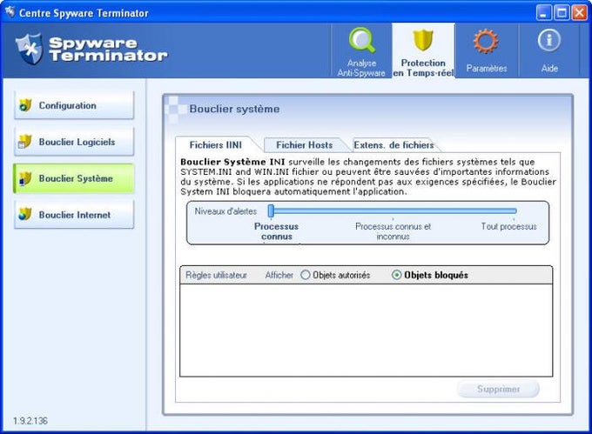
Task: Click the Bouclier Système sidebar icon
Action: pyautogui.click(x=25, y=178)
